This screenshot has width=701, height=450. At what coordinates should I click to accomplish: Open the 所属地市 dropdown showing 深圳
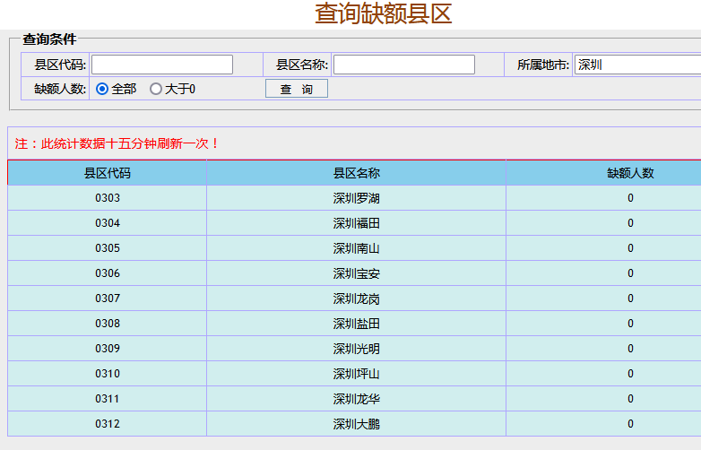tap(638, 65)
